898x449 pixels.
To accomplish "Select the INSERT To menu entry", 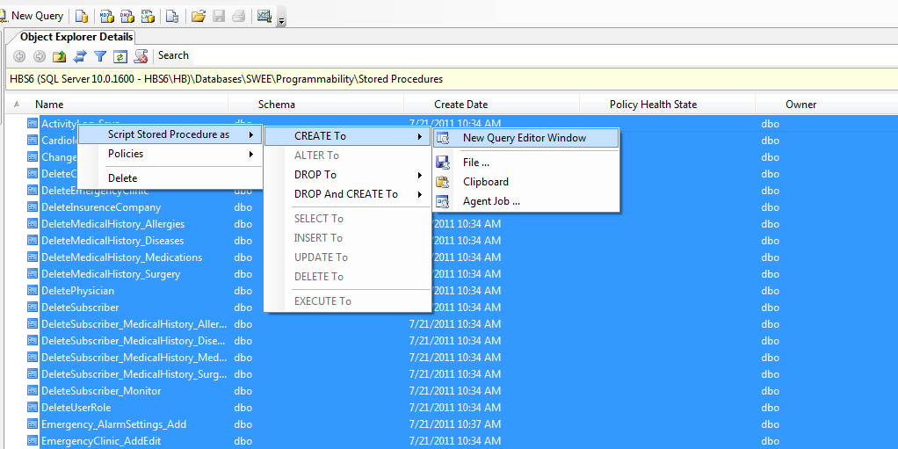I will tap(347, 237).
